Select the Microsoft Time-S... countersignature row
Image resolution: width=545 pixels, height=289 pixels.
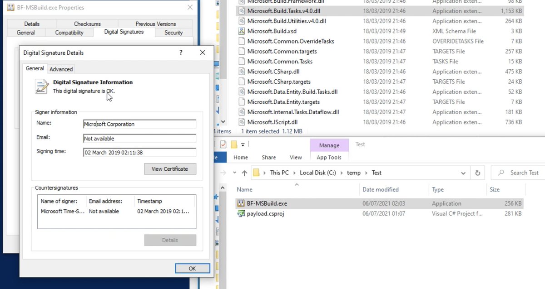point(117,212)
